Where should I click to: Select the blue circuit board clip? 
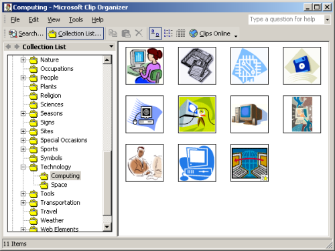point(249,66)
